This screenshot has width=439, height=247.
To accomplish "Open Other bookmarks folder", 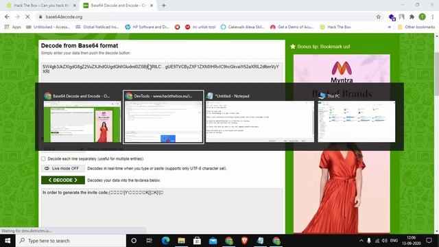I will coord(416,27).
